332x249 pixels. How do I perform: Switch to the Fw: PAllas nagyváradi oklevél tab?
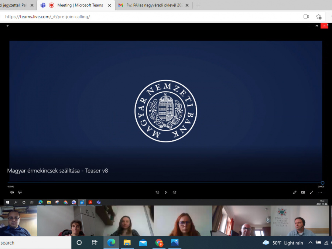coord(154,5)
